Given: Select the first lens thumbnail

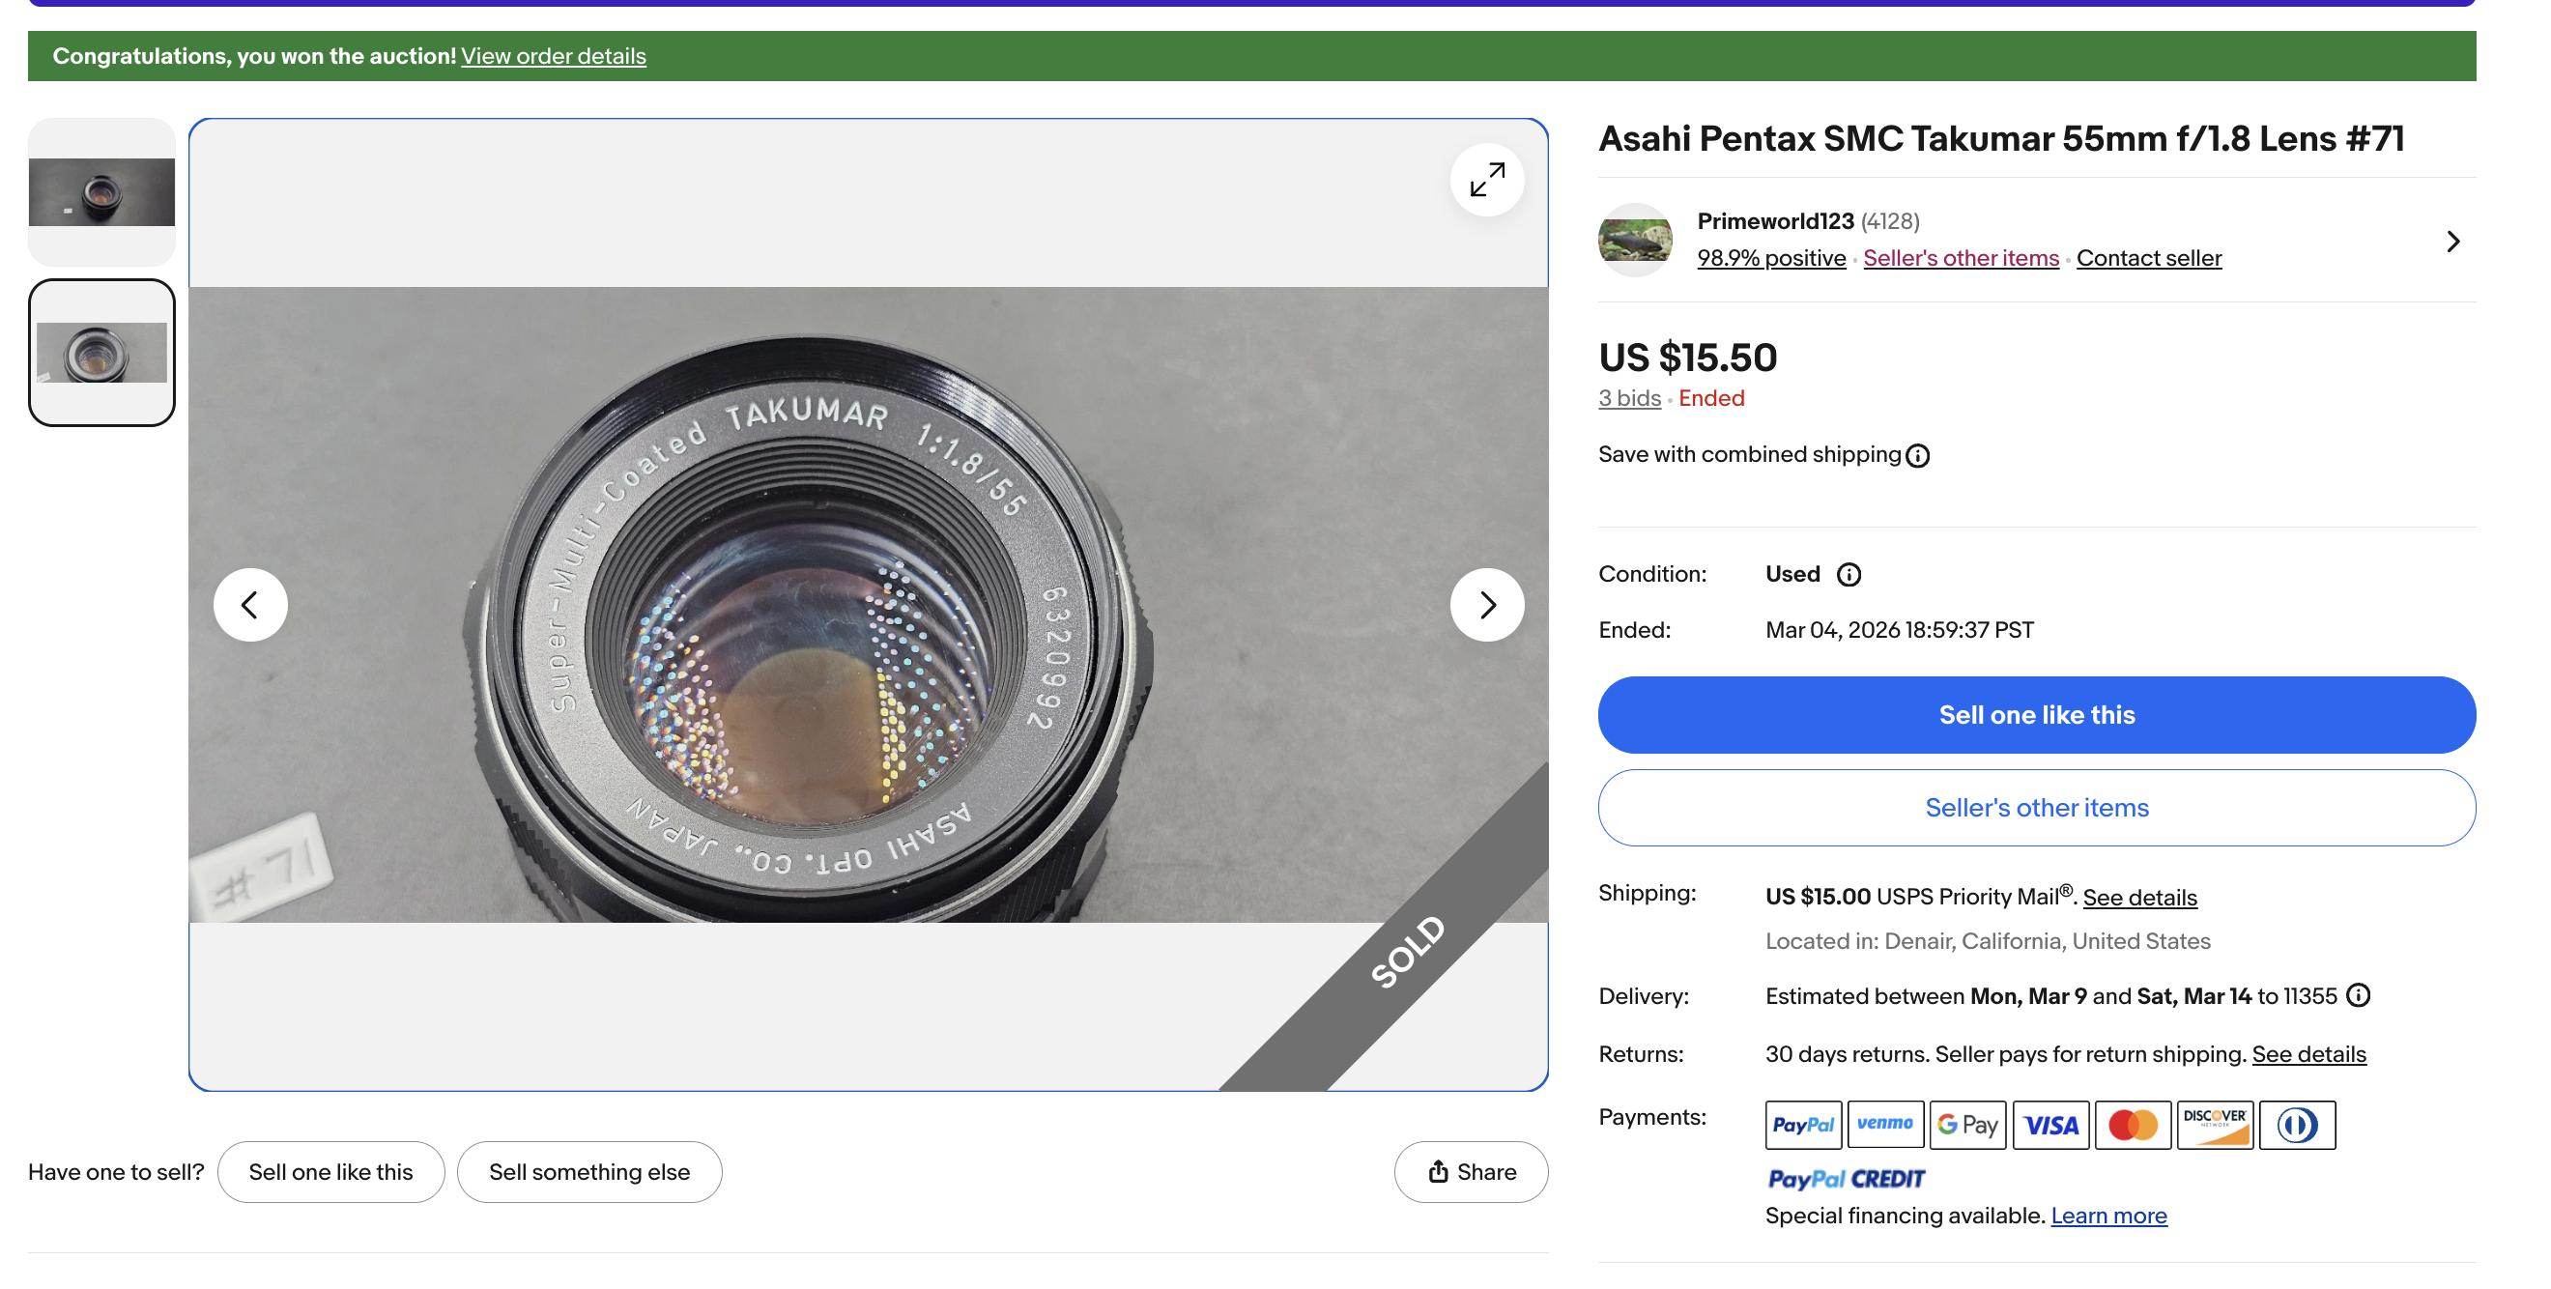Looking at the screenshot, I should [x=102, y=192].
